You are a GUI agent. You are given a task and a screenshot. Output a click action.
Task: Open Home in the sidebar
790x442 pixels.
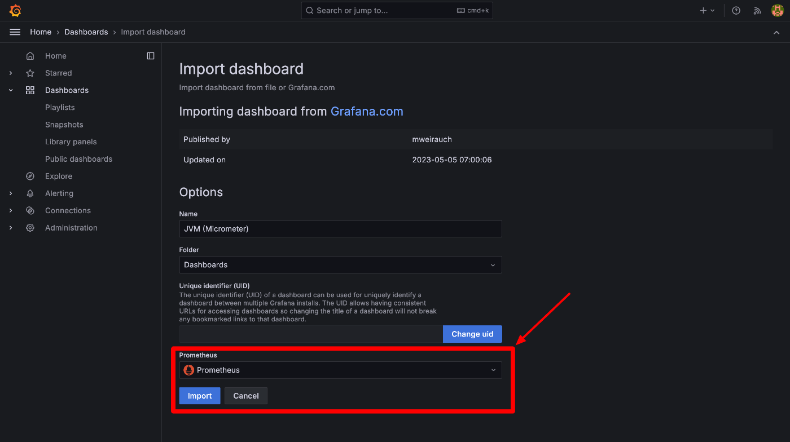56,56
